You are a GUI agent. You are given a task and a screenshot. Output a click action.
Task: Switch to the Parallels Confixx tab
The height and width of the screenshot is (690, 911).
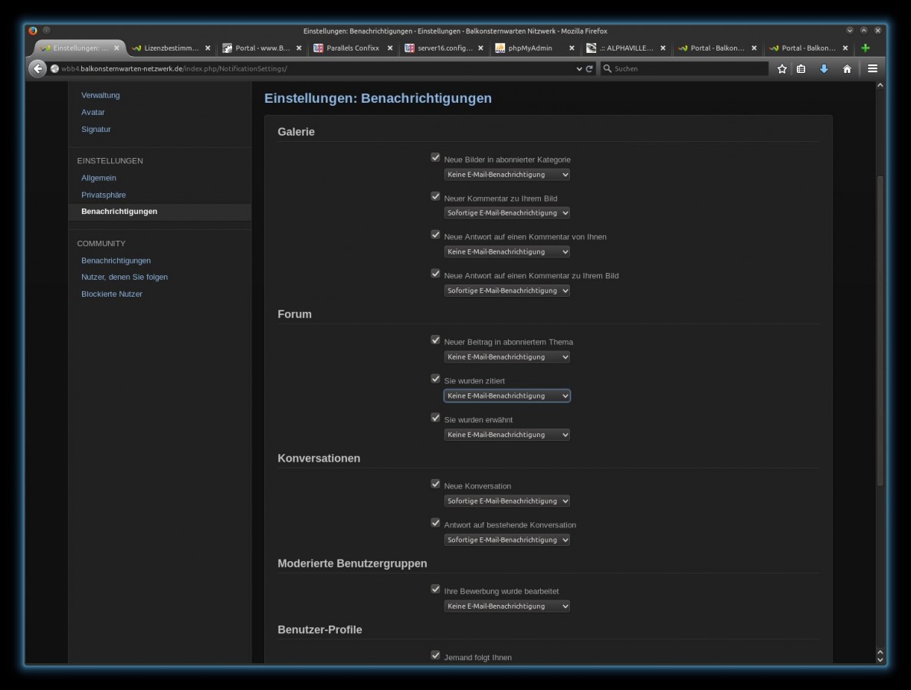click(x=352, y=48)
